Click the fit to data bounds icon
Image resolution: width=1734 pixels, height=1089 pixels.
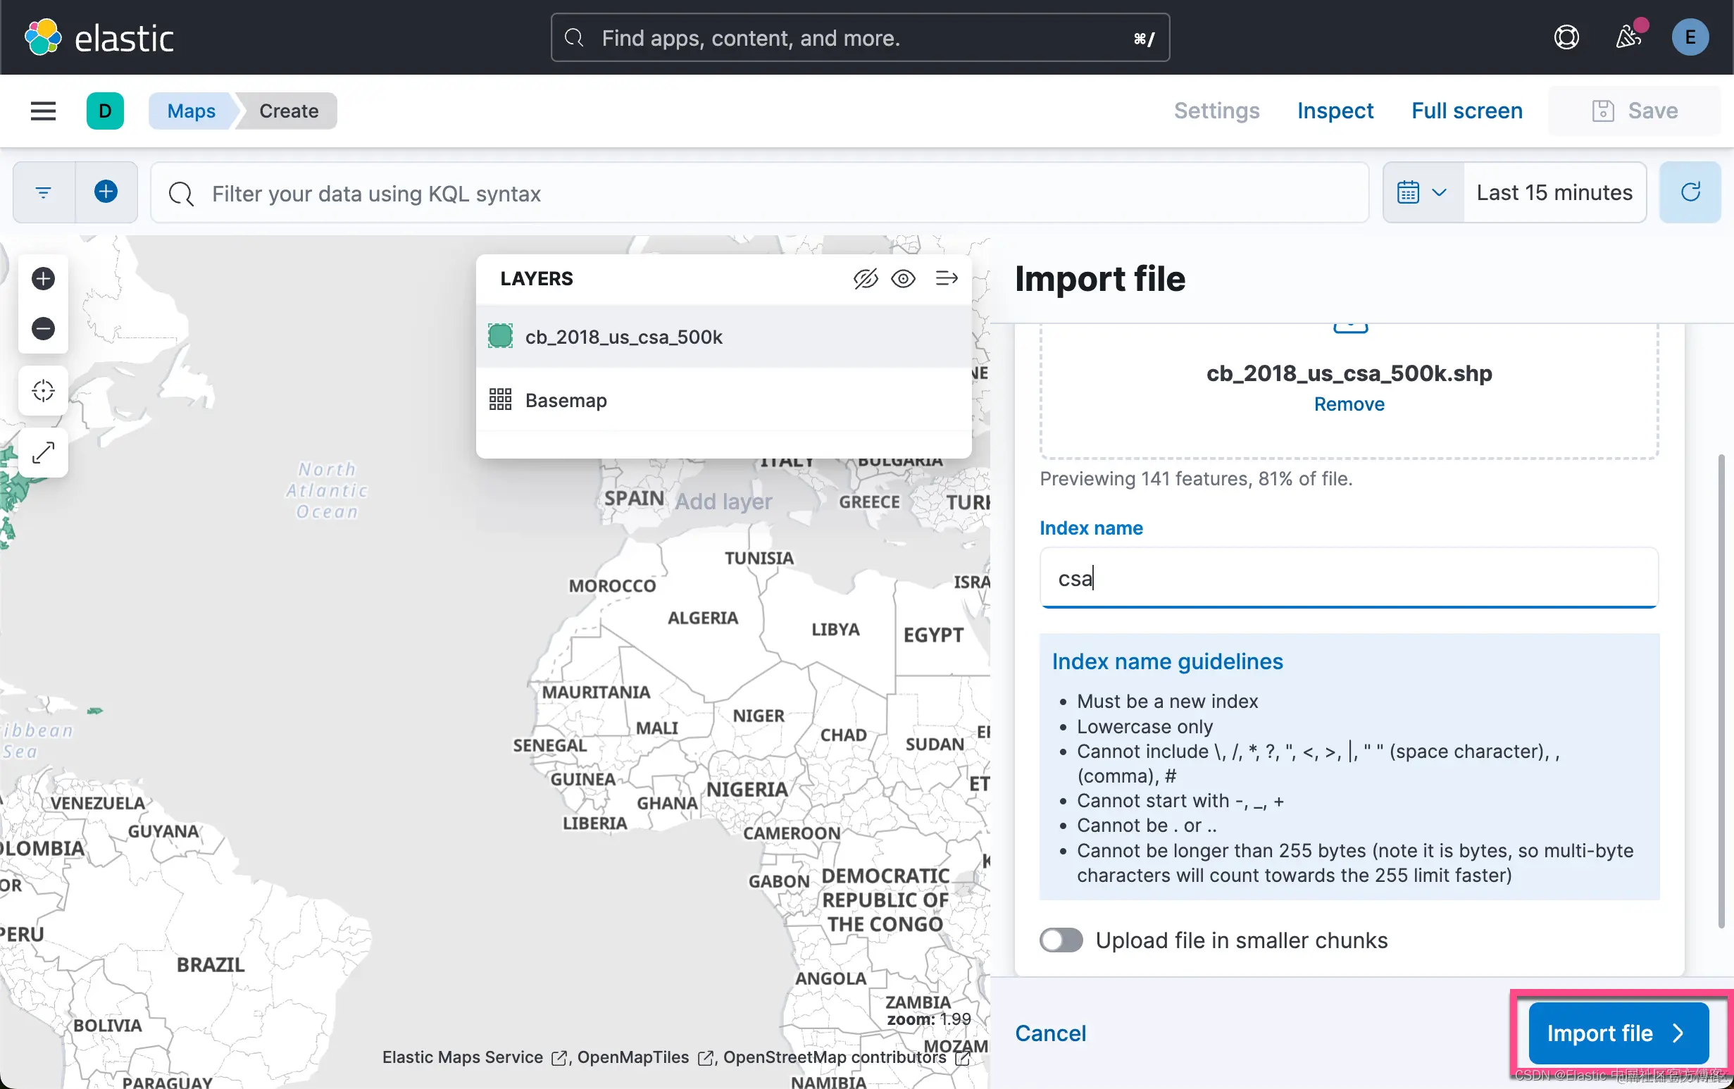pyautogui.click(x=43, y=390)
